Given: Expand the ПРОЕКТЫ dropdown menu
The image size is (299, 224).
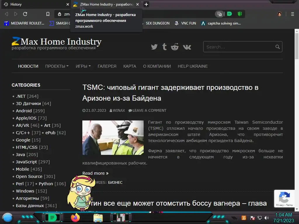Looking at the screenshot, I should pos(57,66).
